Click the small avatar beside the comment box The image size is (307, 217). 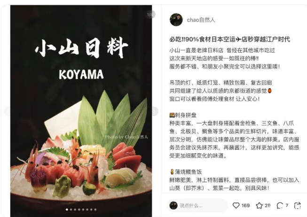pyautogui.click(x=173, y=205)
